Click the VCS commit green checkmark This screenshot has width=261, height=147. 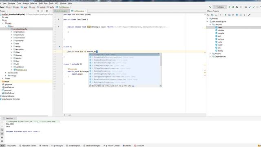(254, 7)
